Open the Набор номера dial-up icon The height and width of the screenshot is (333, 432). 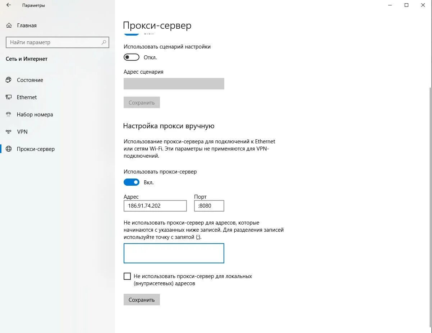click(9, 115)
